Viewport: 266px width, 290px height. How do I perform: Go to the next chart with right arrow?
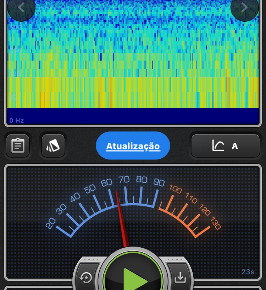(x=244, y=7)
